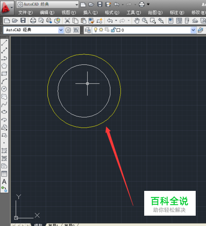Image resolution: width=206 pixels, height=226 pixels.
Task: Click the Plot printer icon in standard toolbar
Action: [33, 21]
